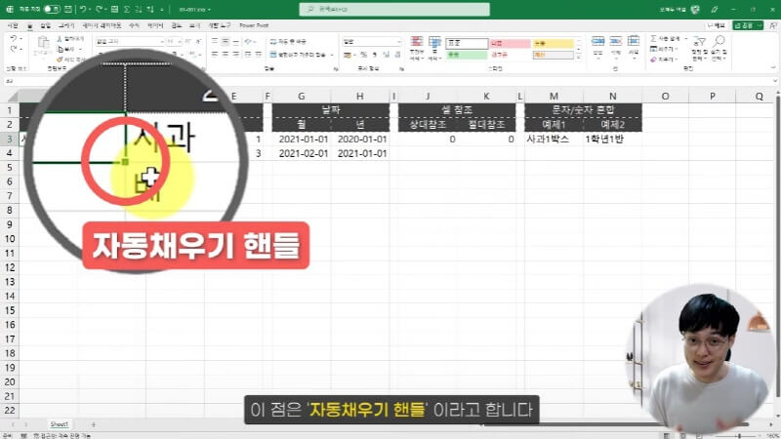The width and height of the screenshot is (781, 439).
Task: Click the comma style icon
Action: coord(375,55)
